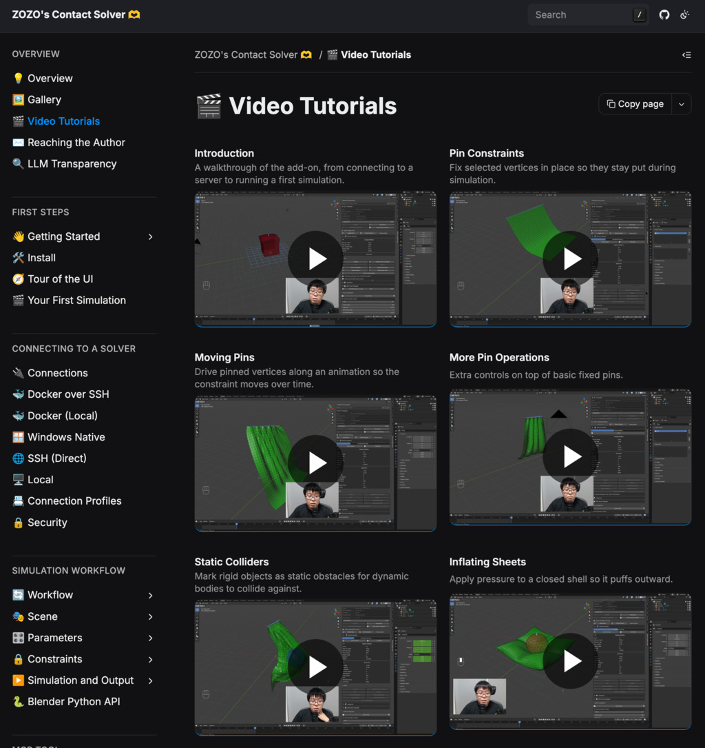Click the Scene theater masks icon

point(18,616)
